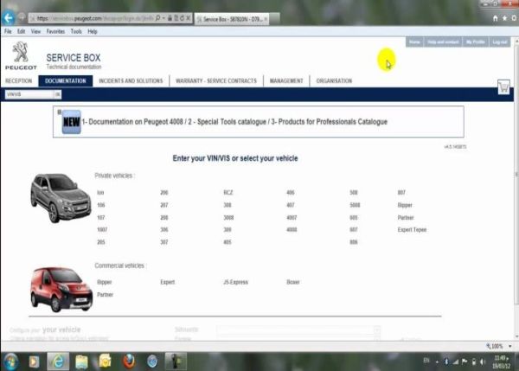Open My Profile
519x371 pixels.
476,42
